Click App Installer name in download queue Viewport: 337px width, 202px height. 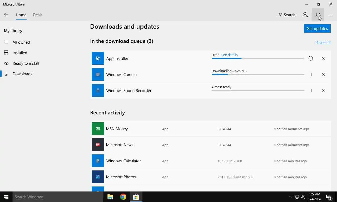(117, 59)
